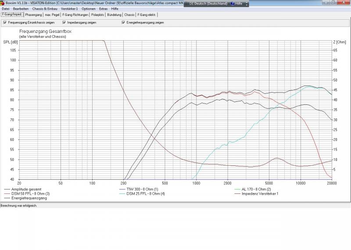
Task: Toggle Impedanzgang zeigen checkbox
Action: click(64, 23)
